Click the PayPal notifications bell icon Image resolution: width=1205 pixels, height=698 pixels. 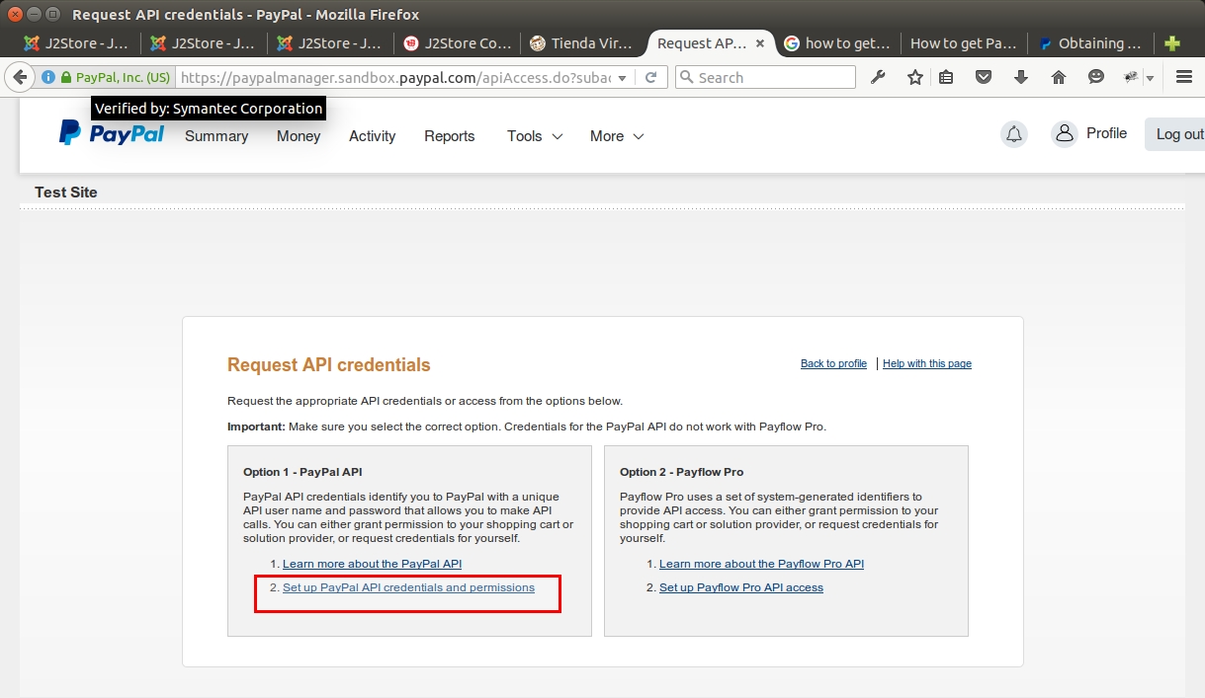1013,134
